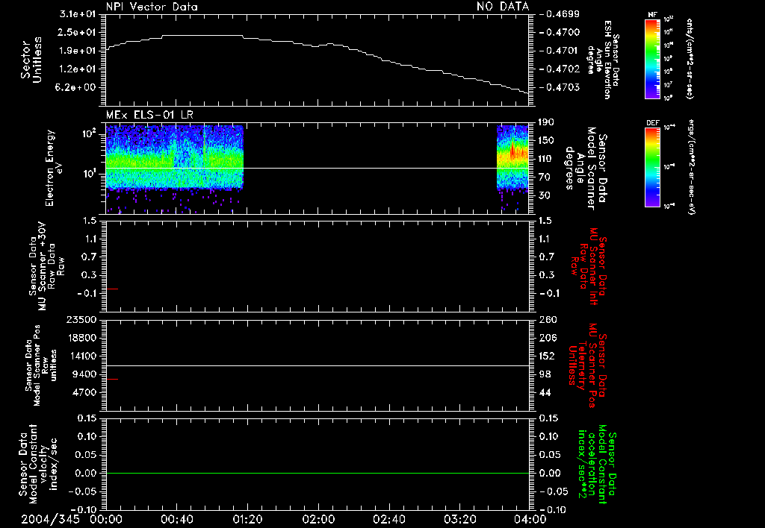Screen dimensions: 765x528
Task: Click the "-0.4699" sun elevation tick
Action: click(560, 14)
